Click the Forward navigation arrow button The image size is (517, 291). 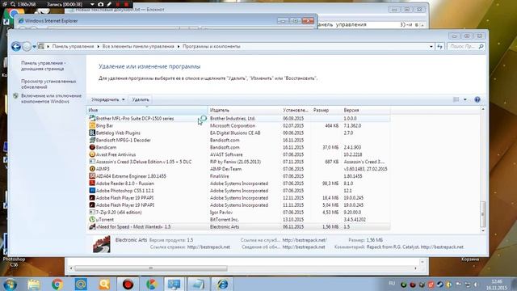click(27, 47)
